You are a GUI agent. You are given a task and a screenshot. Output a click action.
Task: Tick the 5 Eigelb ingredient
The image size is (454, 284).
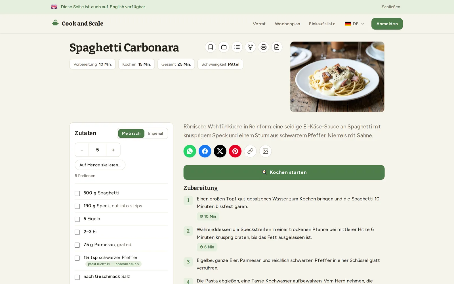coord(77,219)
